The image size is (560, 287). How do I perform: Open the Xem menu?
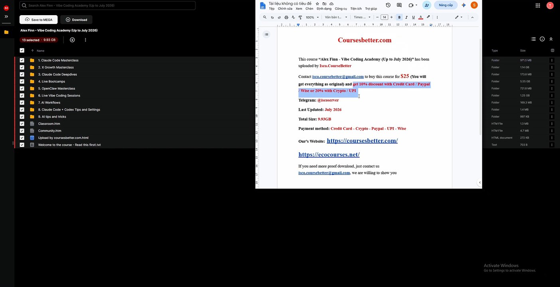[299, 9]
